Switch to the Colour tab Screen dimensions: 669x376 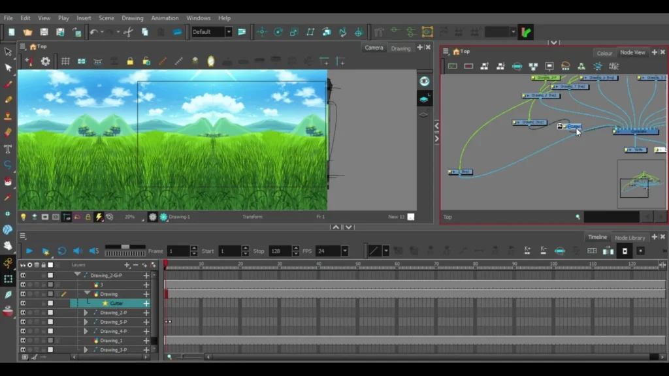click(x=604, y=54)
